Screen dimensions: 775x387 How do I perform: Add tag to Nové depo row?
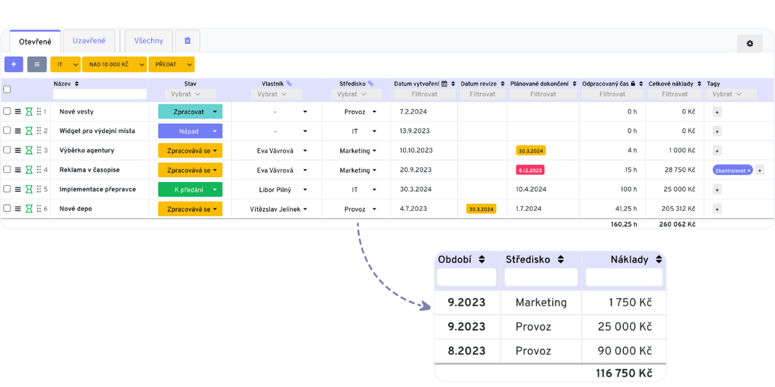(x=717, y=209)
